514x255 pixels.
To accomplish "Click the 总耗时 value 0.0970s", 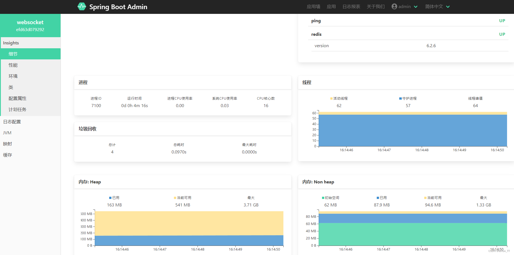I will pyautogui.click(x=179, y=152).
